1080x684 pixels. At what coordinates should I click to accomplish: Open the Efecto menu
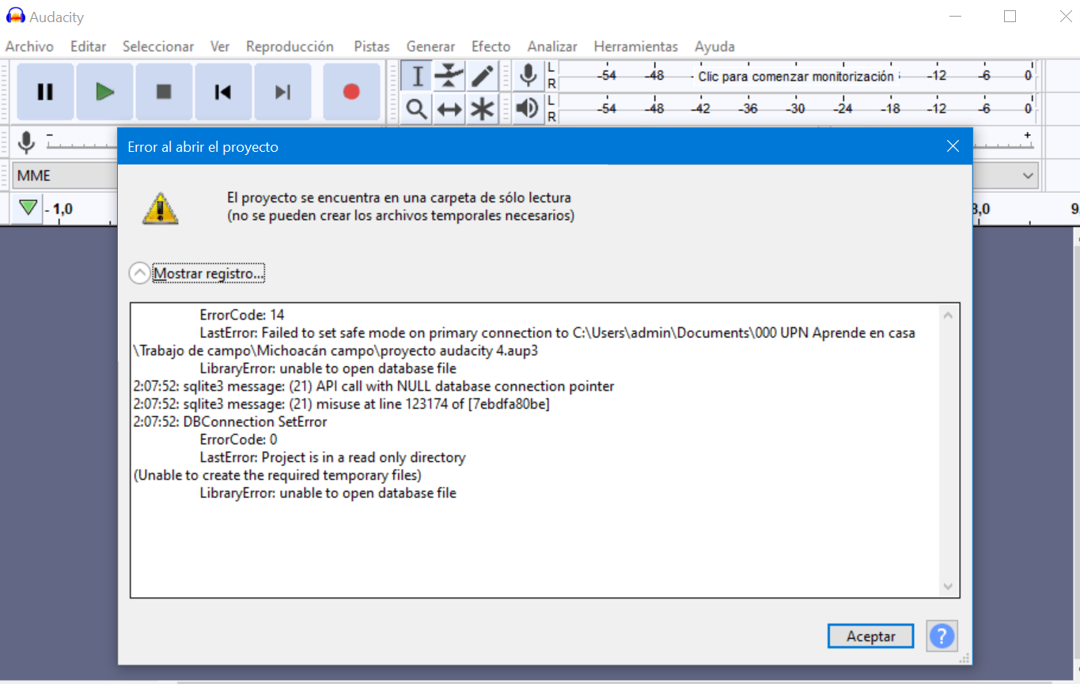point(490,46)
